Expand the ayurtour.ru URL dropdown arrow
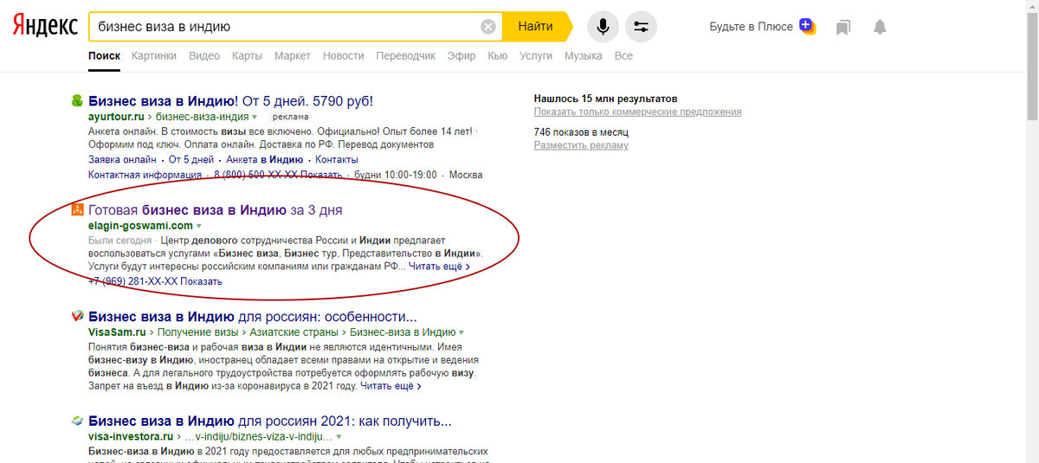Viewport: 1039px width, 463px height. (255, 117)
